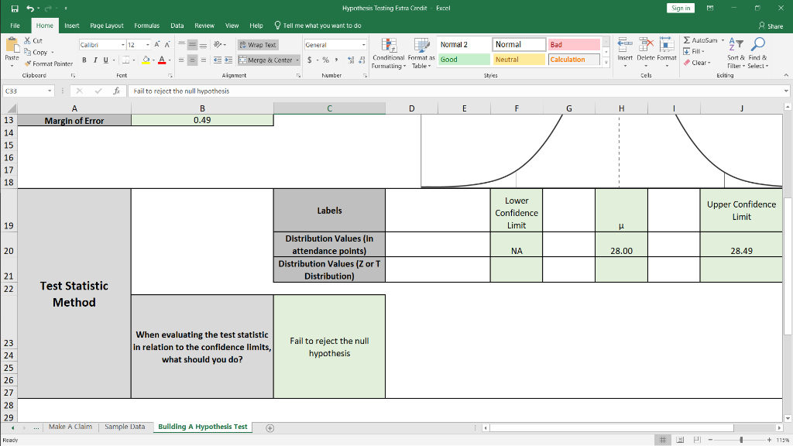Open the Calibri font name dropdown
Image resolution: width=793 pixels, height=446 pixels.
pyautogui.click(x=122, y=45)
